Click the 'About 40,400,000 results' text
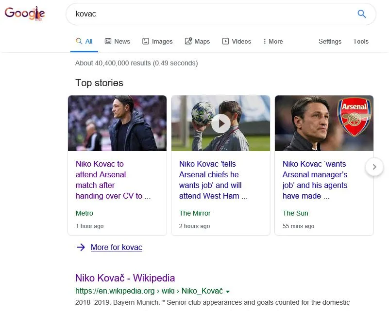 136,63
